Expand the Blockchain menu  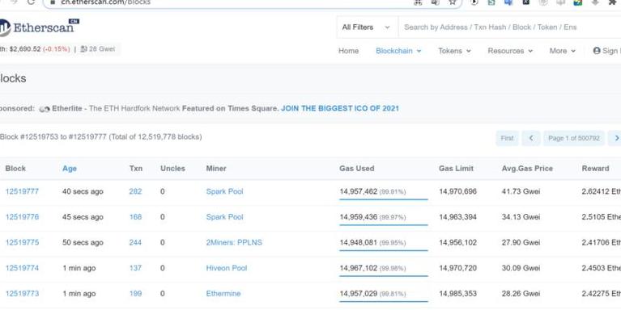[398, 51]
